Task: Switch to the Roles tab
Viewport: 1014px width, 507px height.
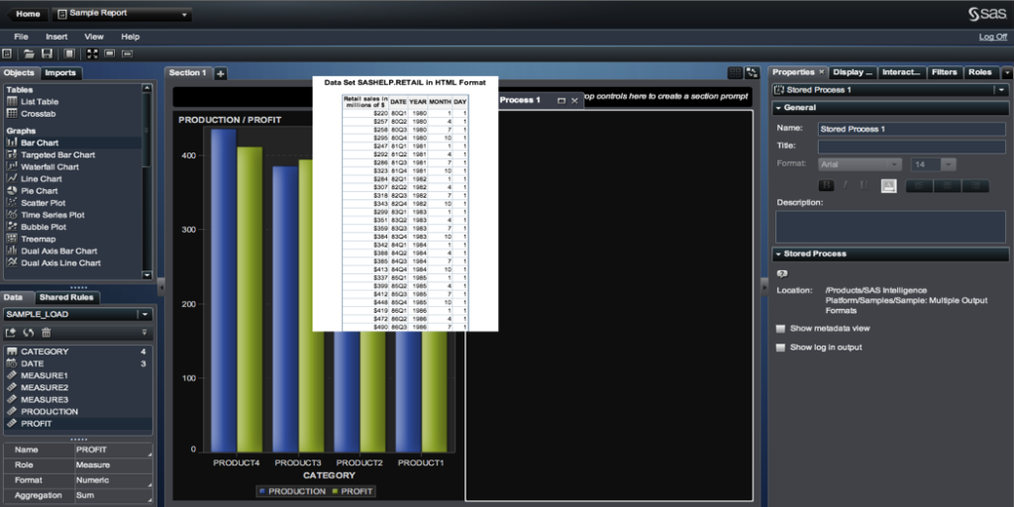Action: coord(979,72)
